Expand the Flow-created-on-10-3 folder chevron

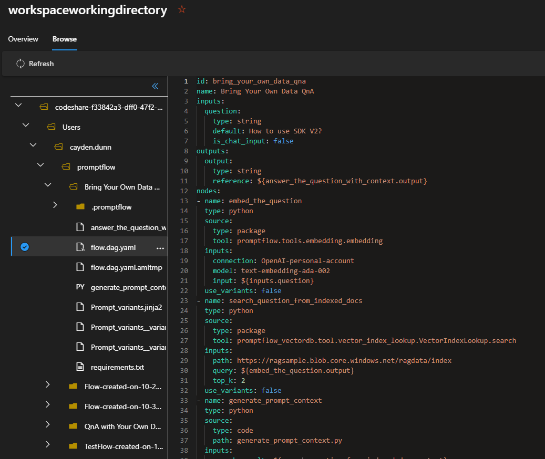(48, 404)
